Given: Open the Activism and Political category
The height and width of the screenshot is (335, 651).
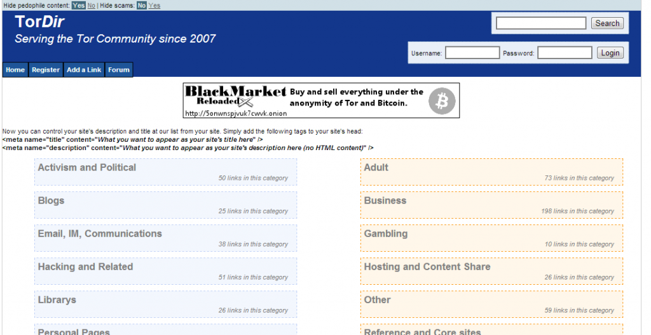Looking at the screenshot, I should [x=86, y=168].
